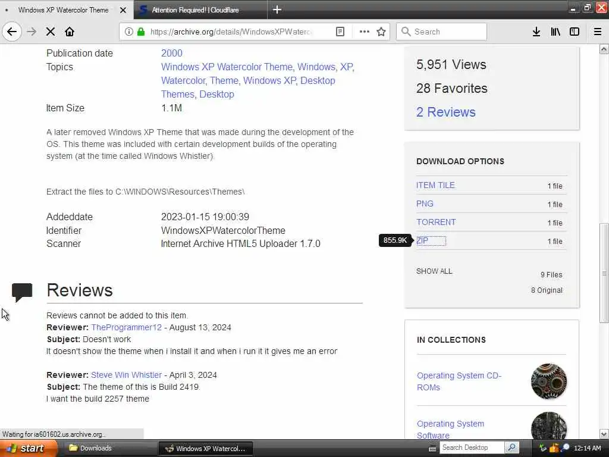The image size is (609, 457).
Task: Open the Library bookshelf icon
Action: coord(555,32)
